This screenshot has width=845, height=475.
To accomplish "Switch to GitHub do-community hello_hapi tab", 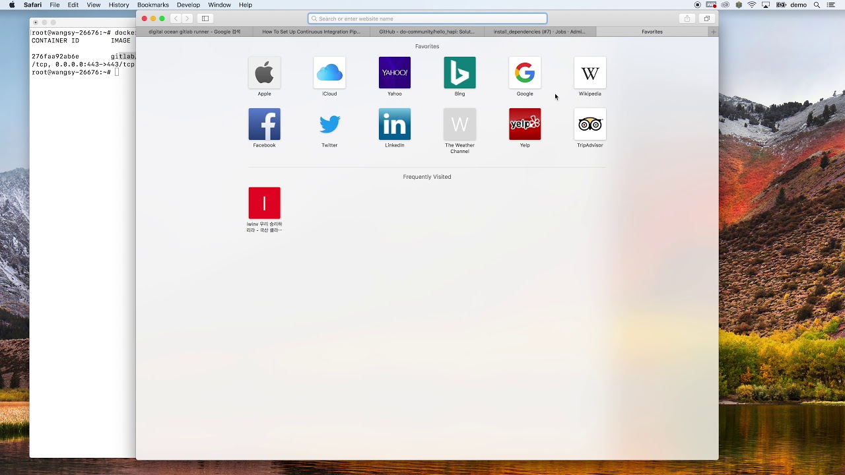I will tap(426, 32).
